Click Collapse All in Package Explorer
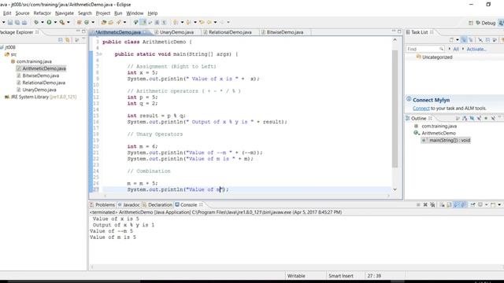Viewport: 504px width, 283px height. coord(60,40)
